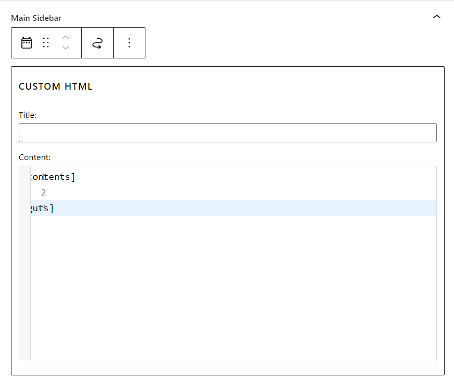The height and width of the screenshot is (378, 454).
Task: Collapse the Main Sidebar with the chevron
Action: pos(437,16)
